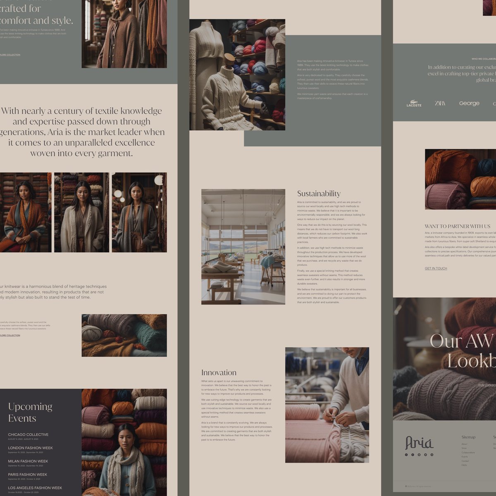Click the Upcoming Events heading
The height and width of the screenshot is (496, 496).
pyautogui.click(x=30, y=413)
